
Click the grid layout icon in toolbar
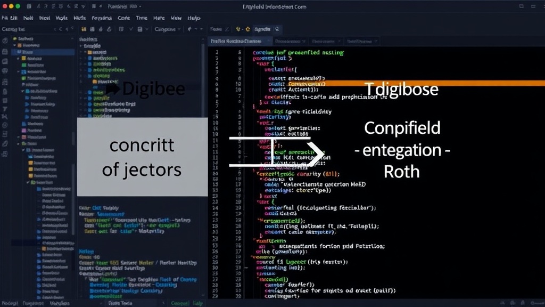121,29
